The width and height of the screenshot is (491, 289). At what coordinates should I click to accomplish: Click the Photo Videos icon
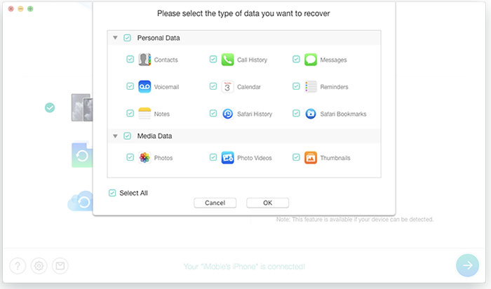[x=227, y=158]
